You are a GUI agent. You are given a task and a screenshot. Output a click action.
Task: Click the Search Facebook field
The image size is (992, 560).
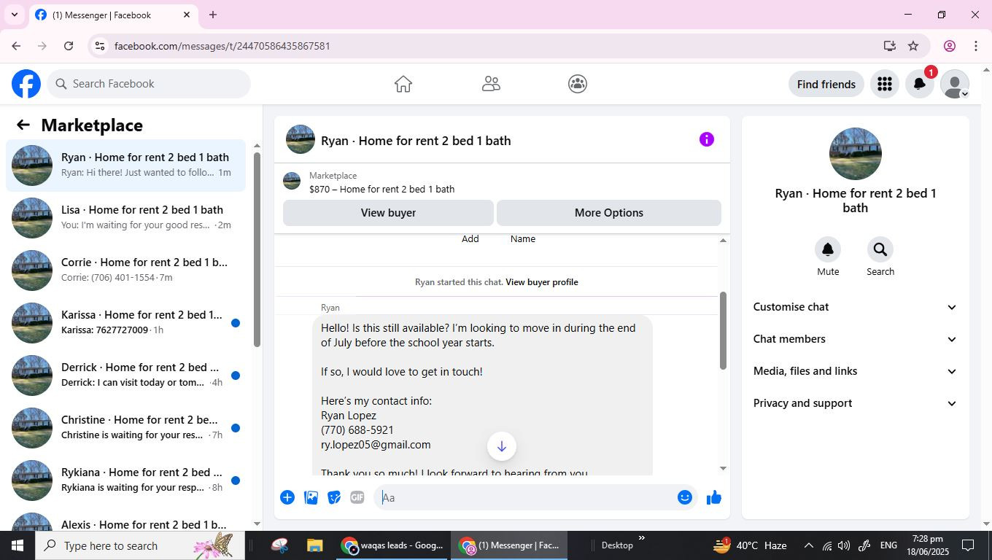point(149,84)
